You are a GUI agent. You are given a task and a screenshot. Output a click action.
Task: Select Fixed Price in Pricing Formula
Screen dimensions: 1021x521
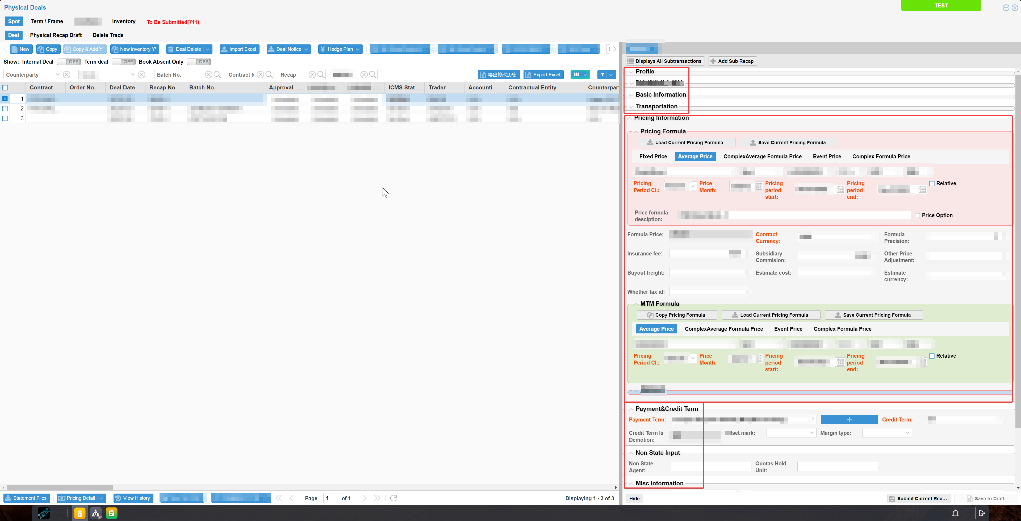click(653, 157)
